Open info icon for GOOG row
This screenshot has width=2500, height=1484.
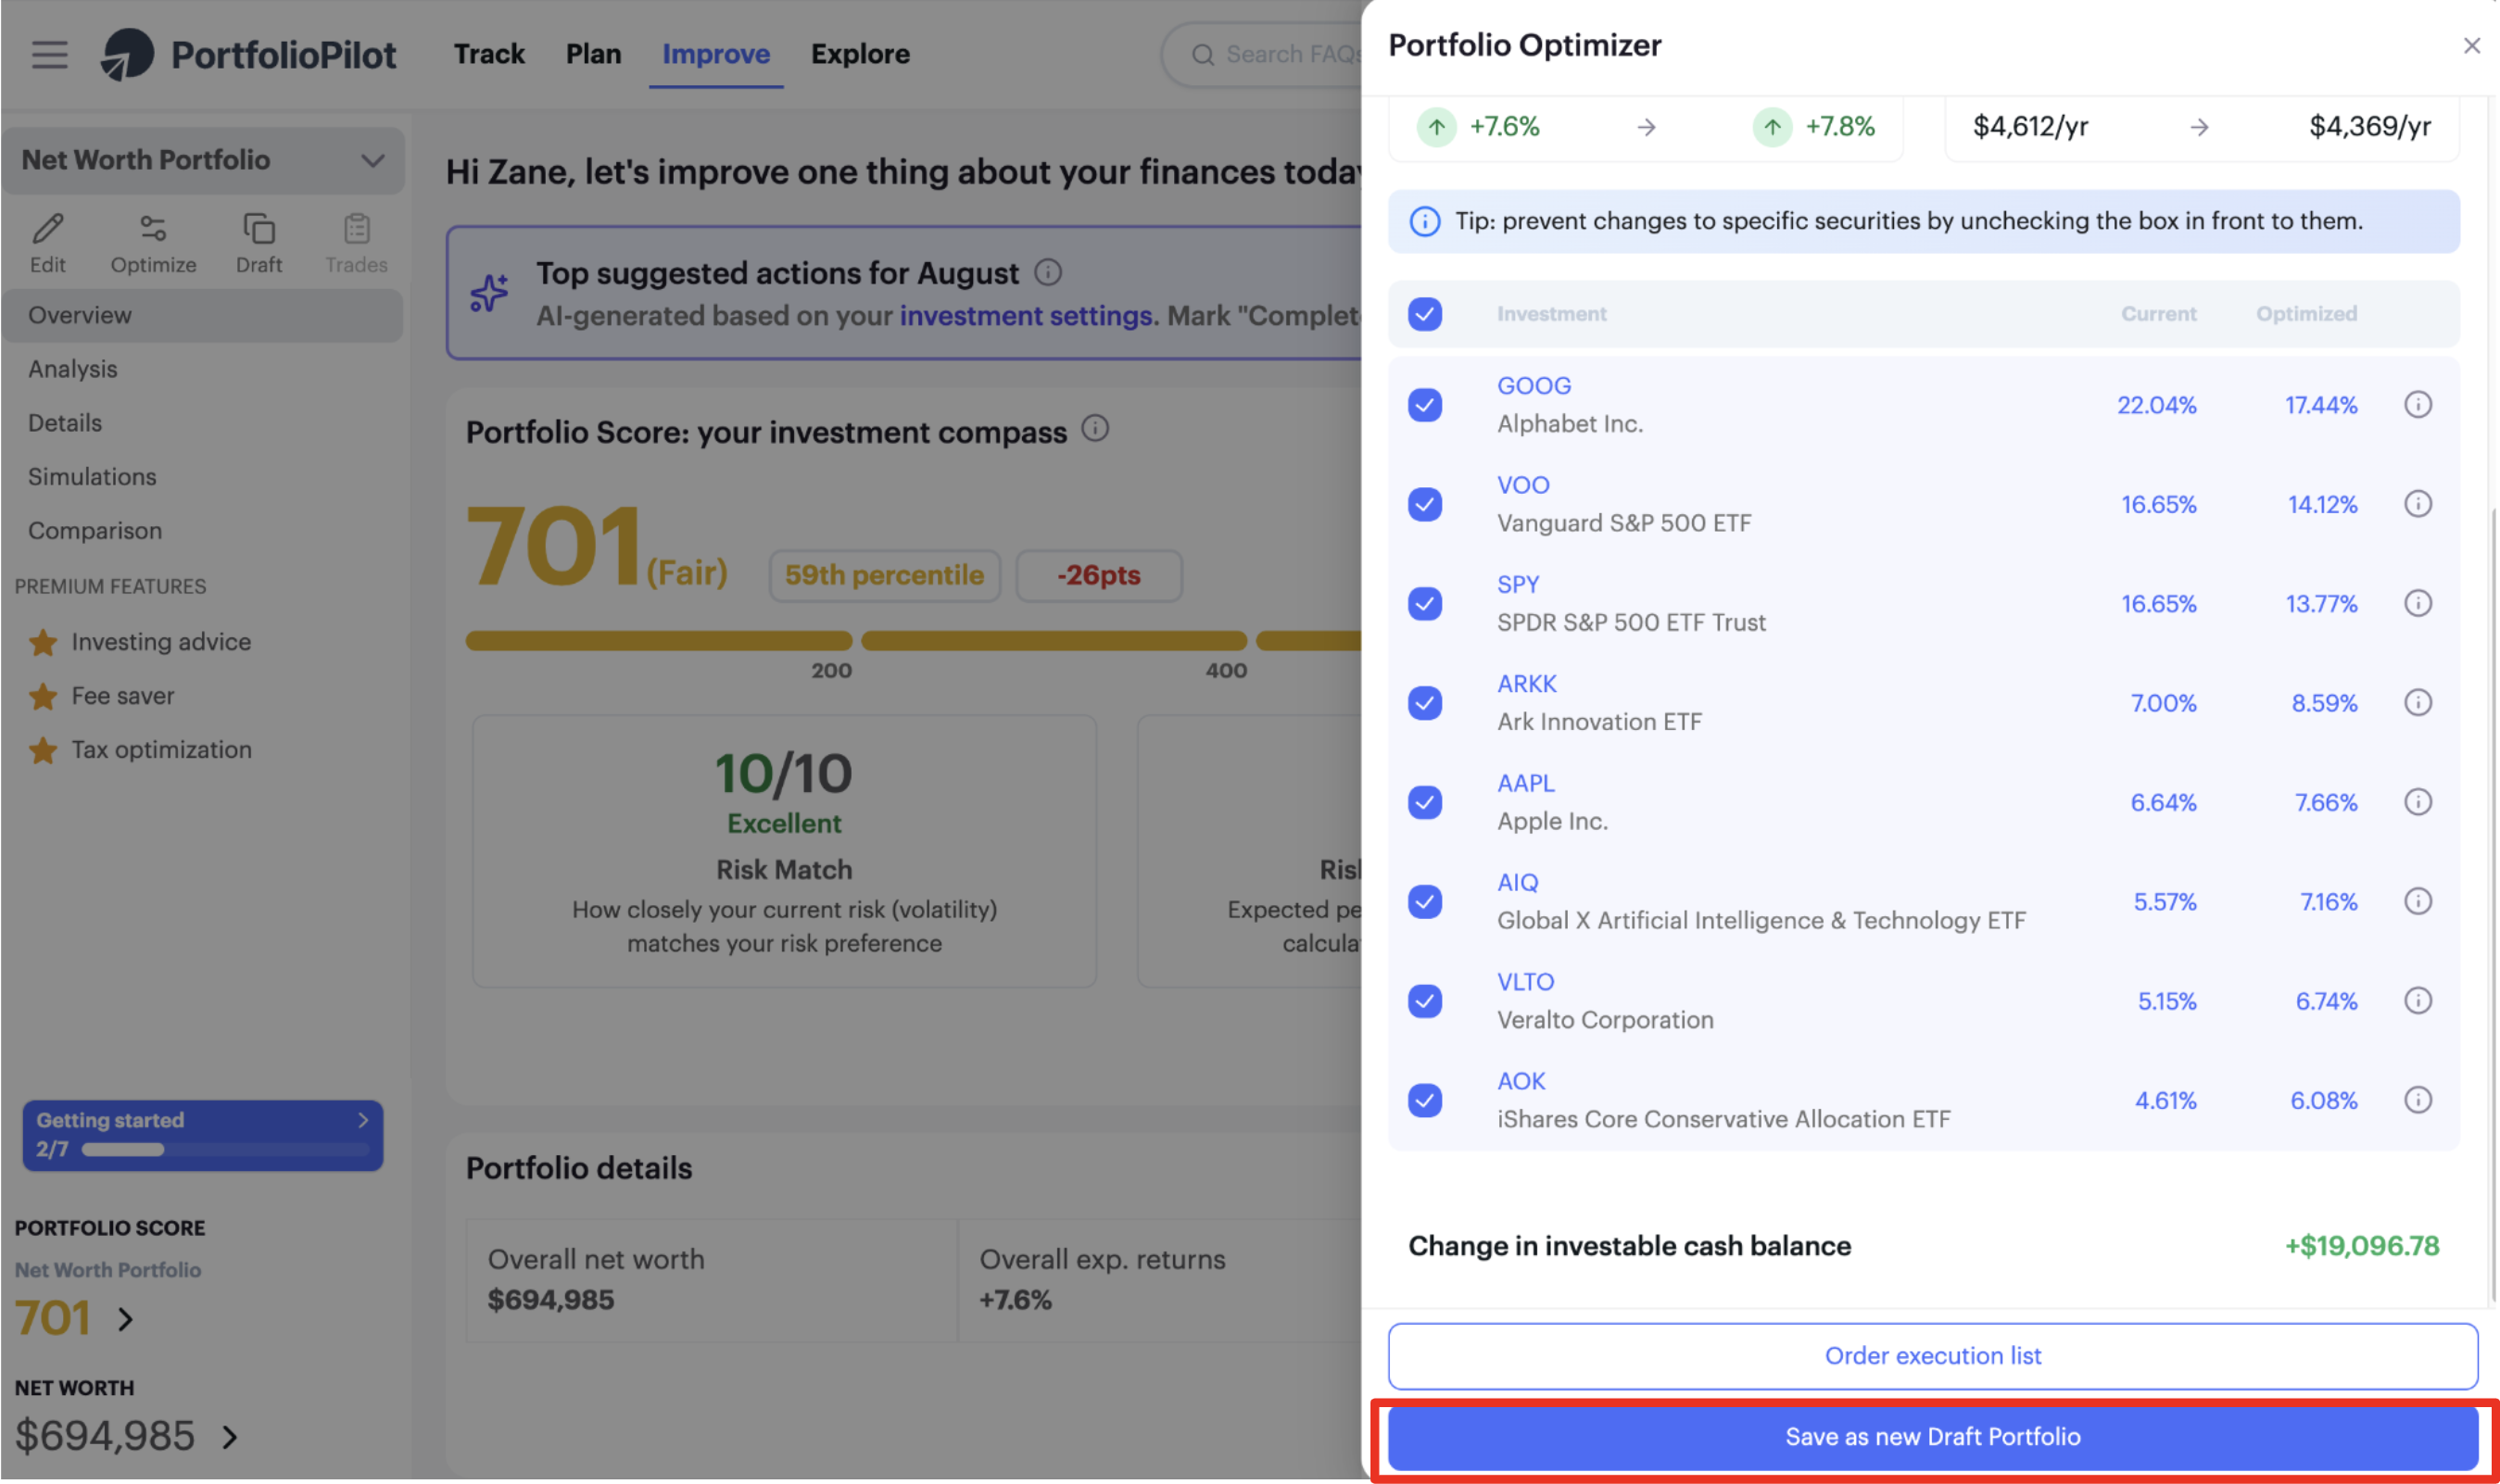(2417, 405)
